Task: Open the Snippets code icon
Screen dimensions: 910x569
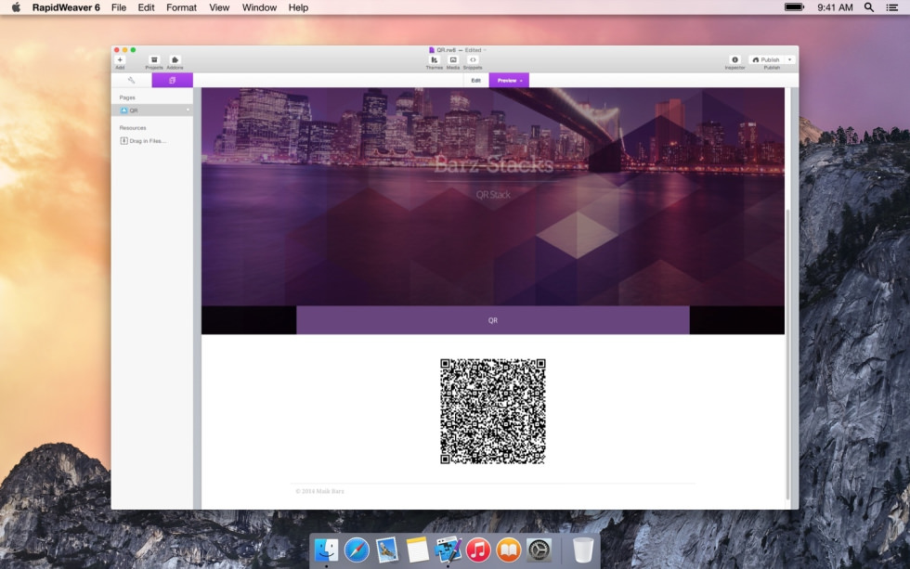Action: coord(473,59)
